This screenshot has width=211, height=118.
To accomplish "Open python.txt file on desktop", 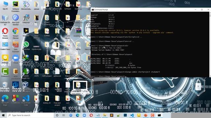I will (x=57, y=73).
